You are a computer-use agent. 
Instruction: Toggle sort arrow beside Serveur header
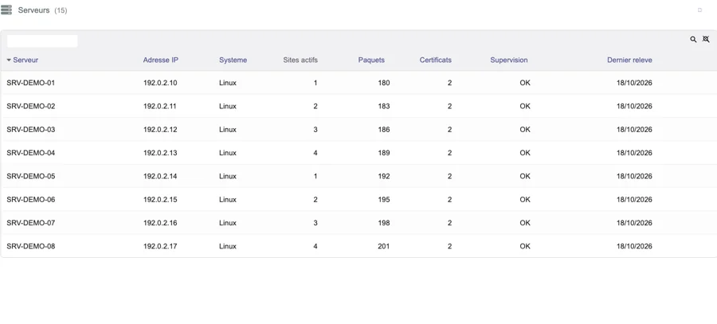[9, 60]
